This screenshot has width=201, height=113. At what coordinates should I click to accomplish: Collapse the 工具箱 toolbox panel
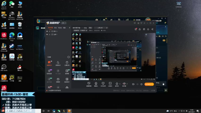click(x=68, y=57)
